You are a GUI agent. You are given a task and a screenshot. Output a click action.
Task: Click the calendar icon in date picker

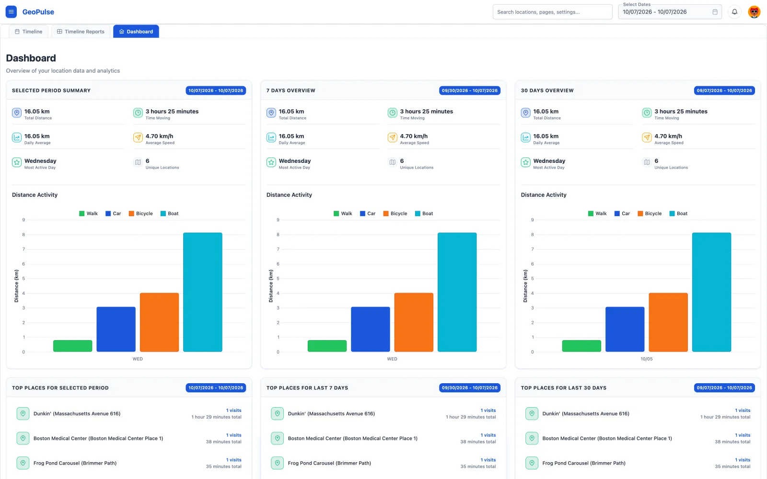coord(715,12)
